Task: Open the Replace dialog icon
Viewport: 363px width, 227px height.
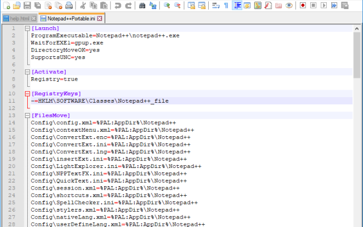Action: click(153, 5)
